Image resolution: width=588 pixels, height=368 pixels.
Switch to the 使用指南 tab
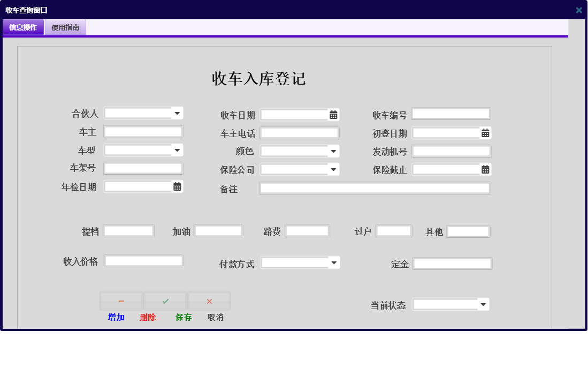65,27
